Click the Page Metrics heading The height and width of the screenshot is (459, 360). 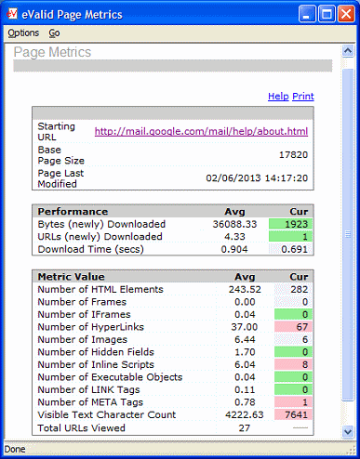click(52, 52)
